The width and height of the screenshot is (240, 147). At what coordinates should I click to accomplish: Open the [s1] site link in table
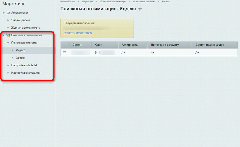pyautogui.click(x=97, y=52)
